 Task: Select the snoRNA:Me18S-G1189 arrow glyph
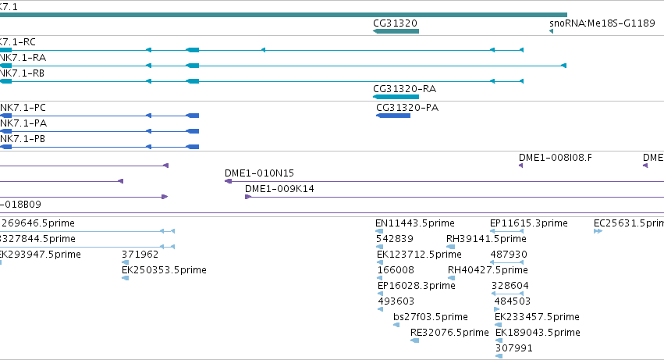tap(551, 31)
